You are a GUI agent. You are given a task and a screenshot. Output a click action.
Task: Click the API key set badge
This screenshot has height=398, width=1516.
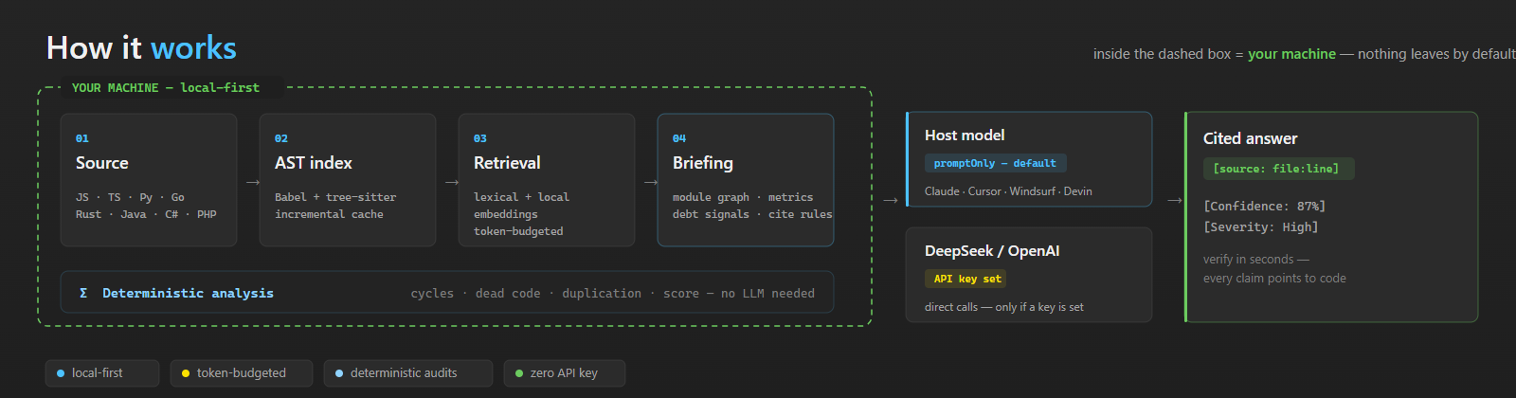pyautogui.click(x=966, y=279)
